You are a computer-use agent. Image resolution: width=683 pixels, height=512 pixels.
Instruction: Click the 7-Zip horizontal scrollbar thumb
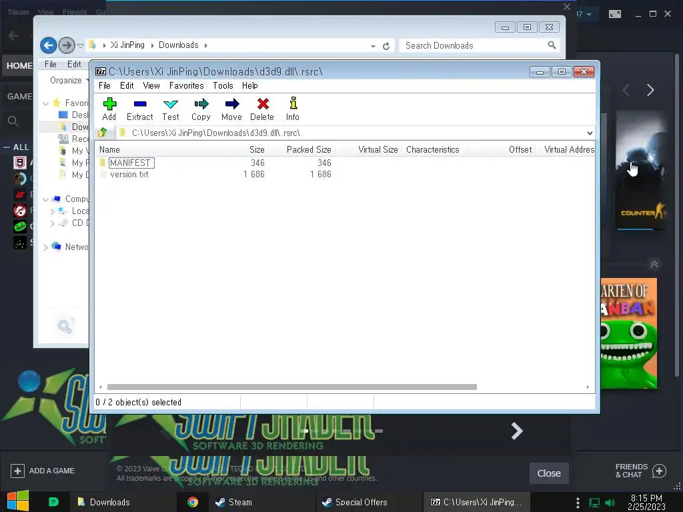point(292,387)
